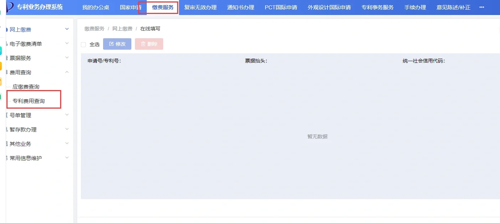
Task: Open the three-dots more menu in top navigation
Action: click(481, 7)
